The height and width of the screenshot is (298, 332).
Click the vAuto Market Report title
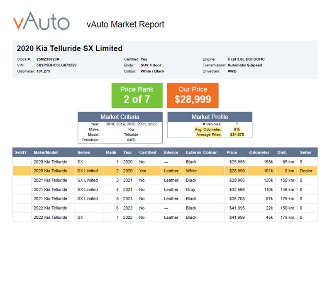[x=125, y=24]
